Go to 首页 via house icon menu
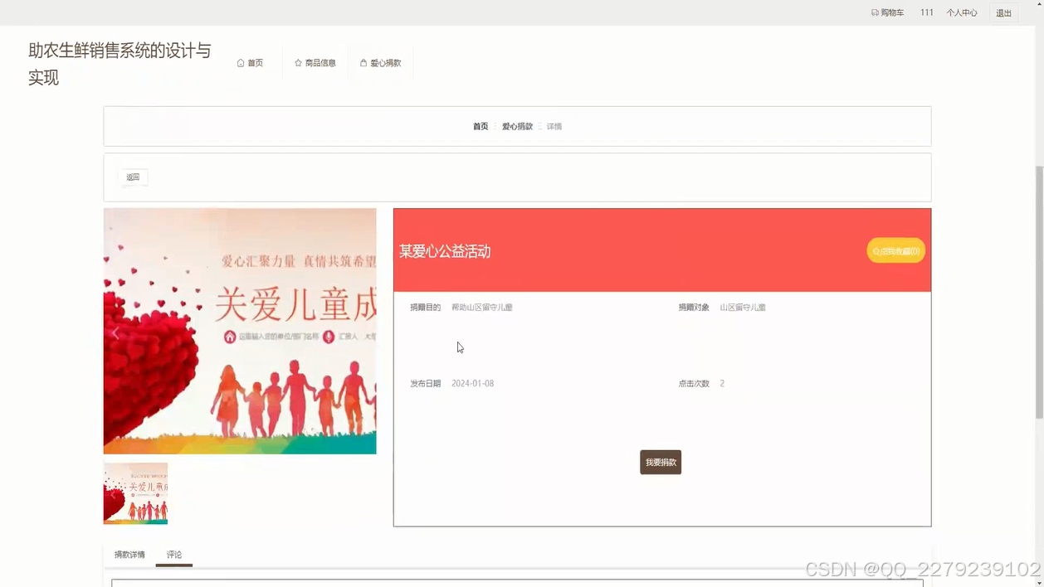 (250, 63)
